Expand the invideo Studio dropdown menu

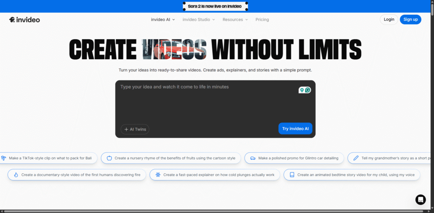198,19
